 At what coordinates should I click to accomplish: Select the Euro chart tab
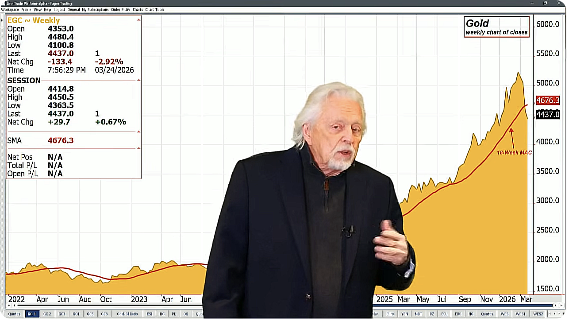point(390,314)
